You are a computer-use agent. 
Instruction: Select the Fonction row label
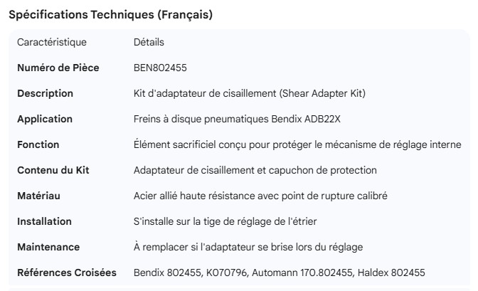coord(38,144)
